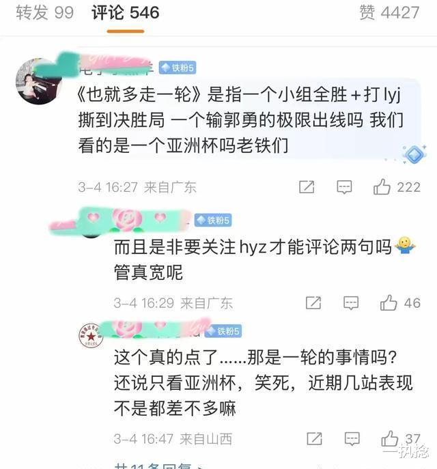
Task: Tap the blue diamond comment decoration
Action: tap(414, 155)
